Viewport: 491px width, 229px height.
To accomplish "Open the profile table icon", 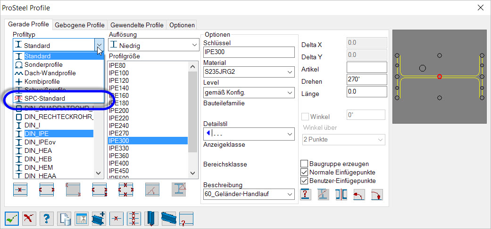I will pyautogui.click(x=82, y=219).
